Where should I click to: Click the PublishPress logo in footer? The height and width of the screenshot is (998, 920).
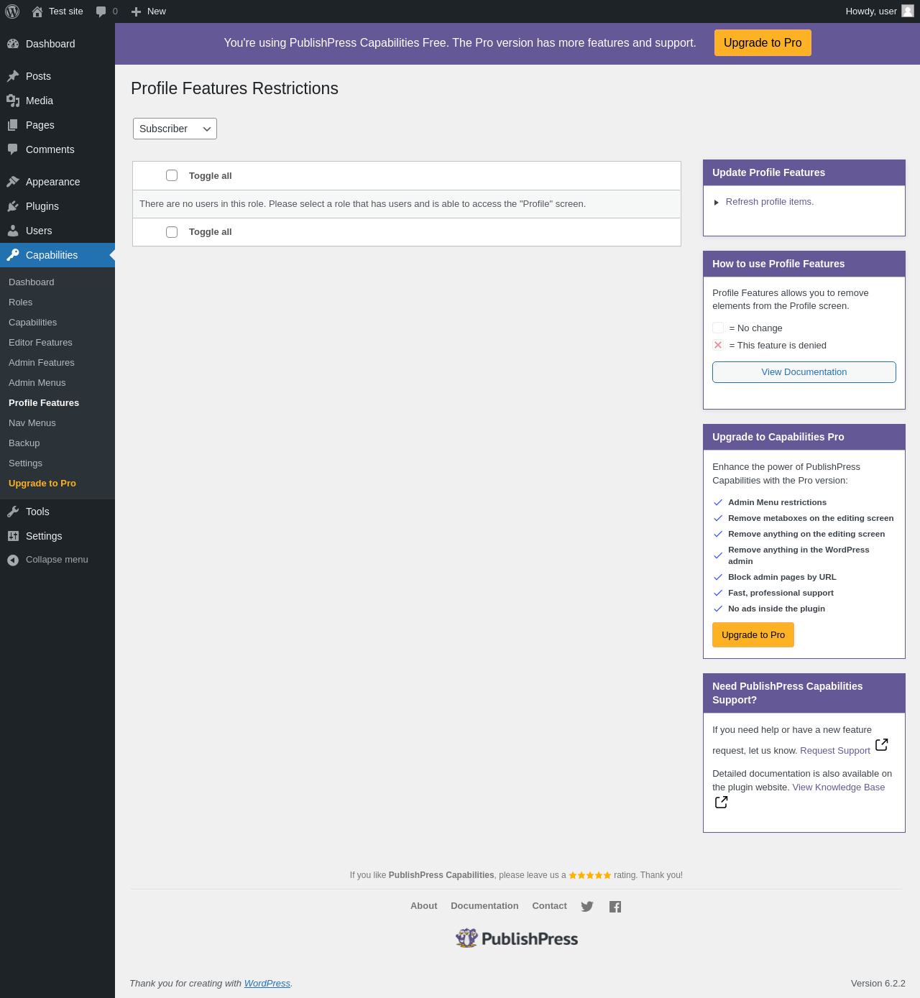(517, 938)
